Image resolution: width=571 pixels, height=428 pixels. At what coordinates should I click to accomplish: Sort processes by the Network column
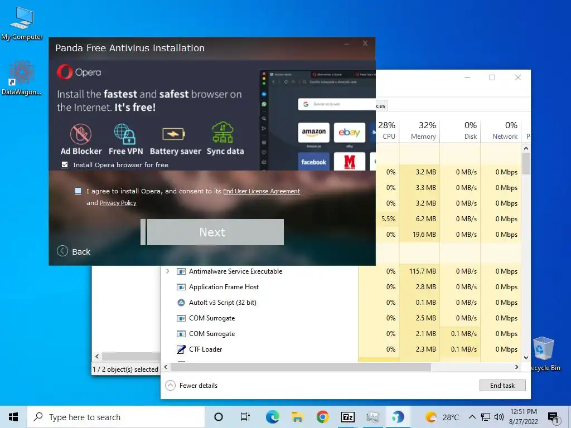click(501, 130)
